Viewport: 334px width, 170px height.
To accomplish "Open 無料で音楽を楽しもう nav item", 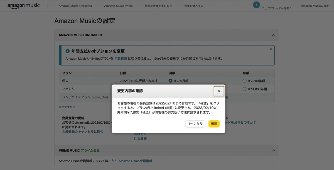I will click(x=158, y=6).
